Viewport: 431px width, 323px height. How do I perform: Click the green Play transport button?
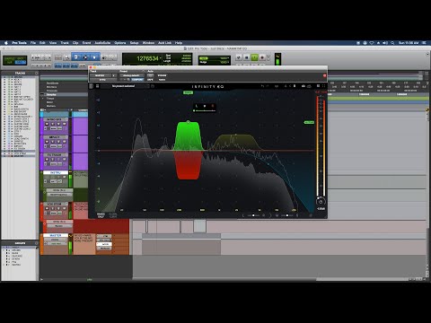(x=254, y=57)
